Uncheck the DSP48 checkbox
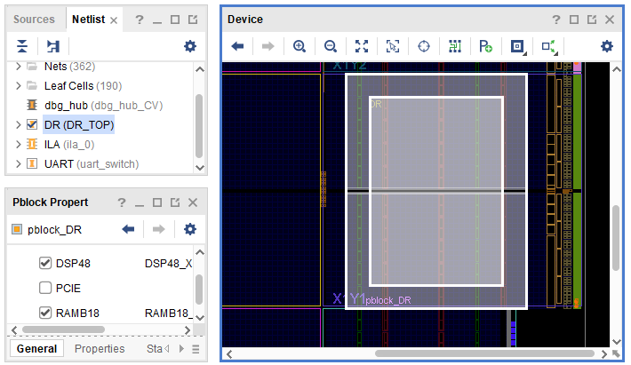631x365 pixels. [45, 263]
